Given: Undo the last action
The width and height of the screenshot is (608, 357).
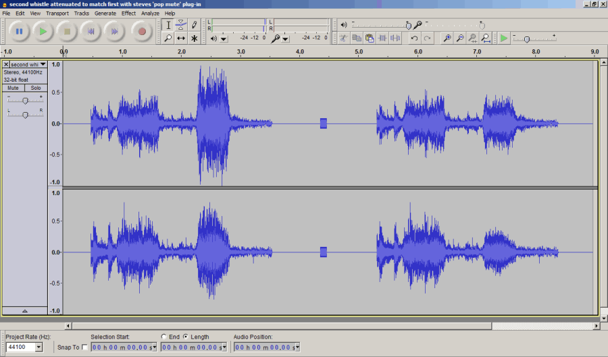Looking at the screenshot, I should click(x=414, y=38).
